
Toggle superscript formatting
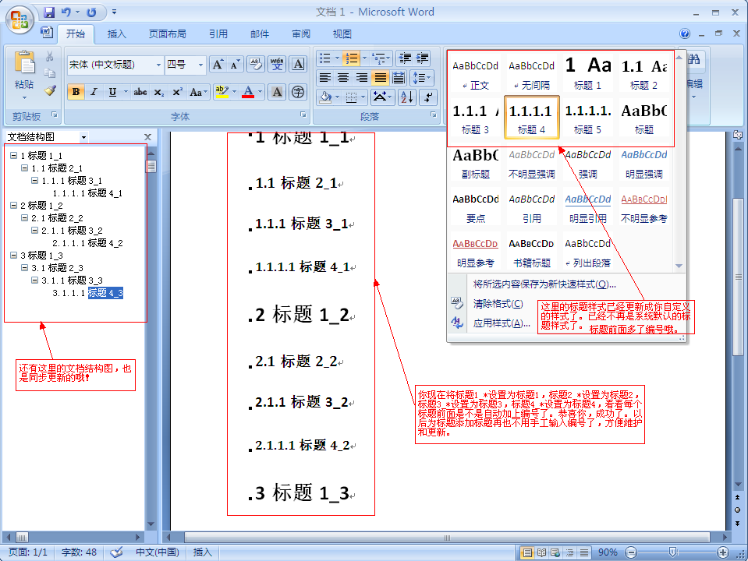click(x=177, y=92)
